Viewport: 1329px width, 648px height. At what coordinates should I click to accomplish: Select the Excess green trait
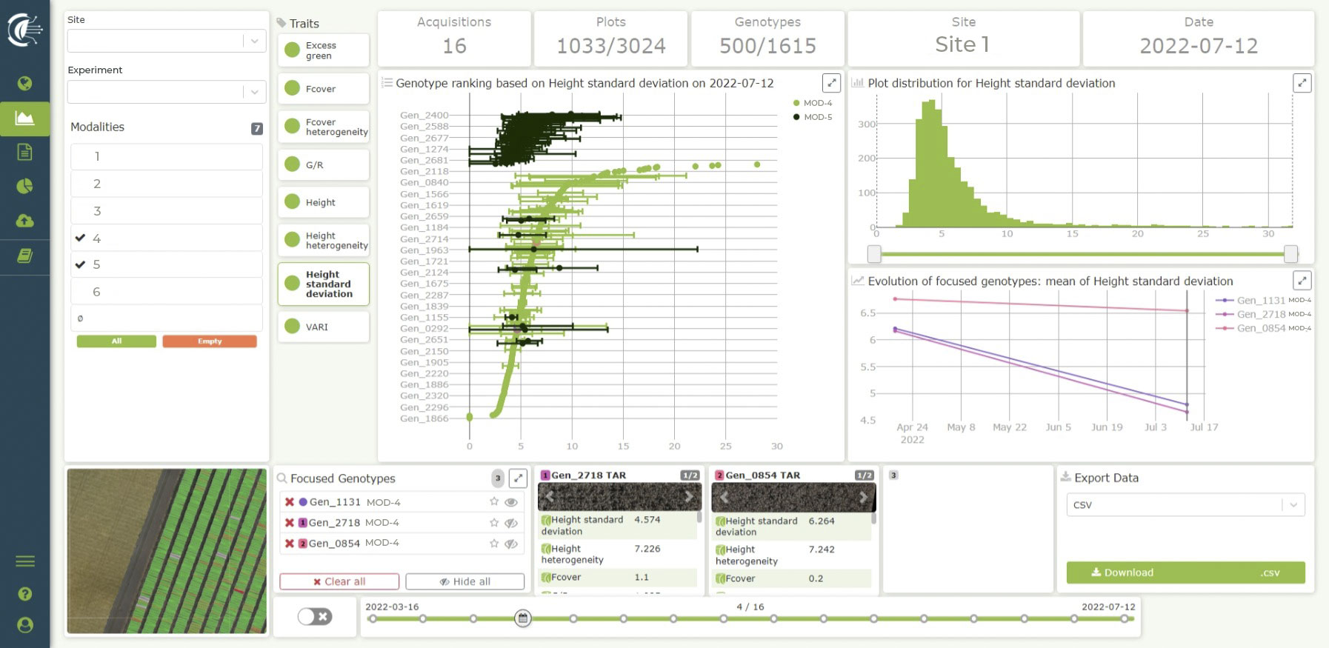pyautogui.click(x=324, y=50)
